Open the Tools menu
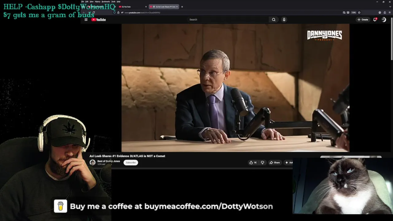 113,2
